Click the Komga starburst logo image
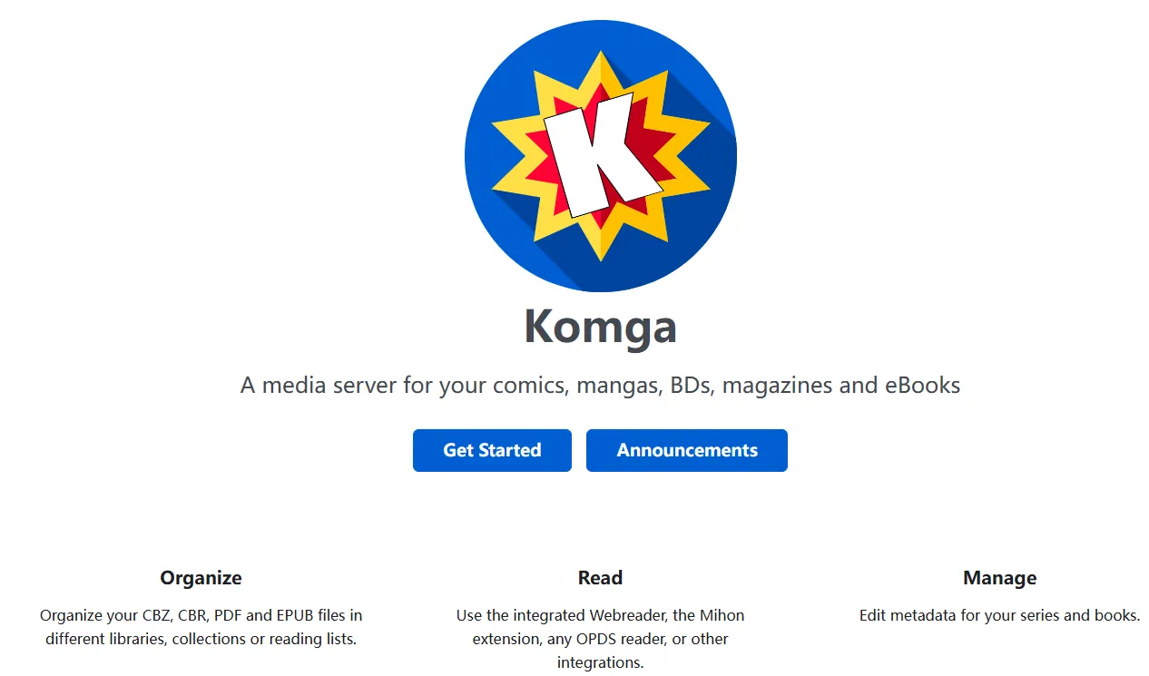Viewport: 1149px width, 676px height. (600, 156)
